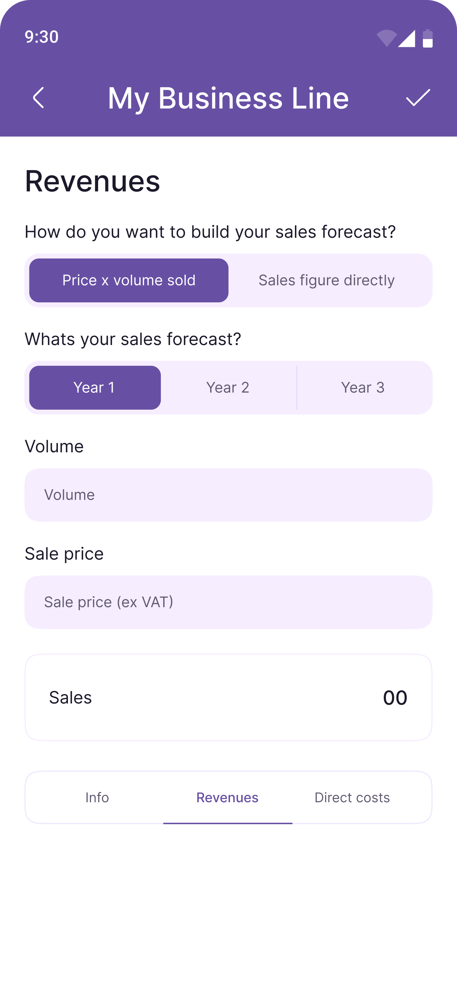Go to the Direct costs tab
Screen dimensions: 457x990
pyautogui.click(x=352, y=797)
